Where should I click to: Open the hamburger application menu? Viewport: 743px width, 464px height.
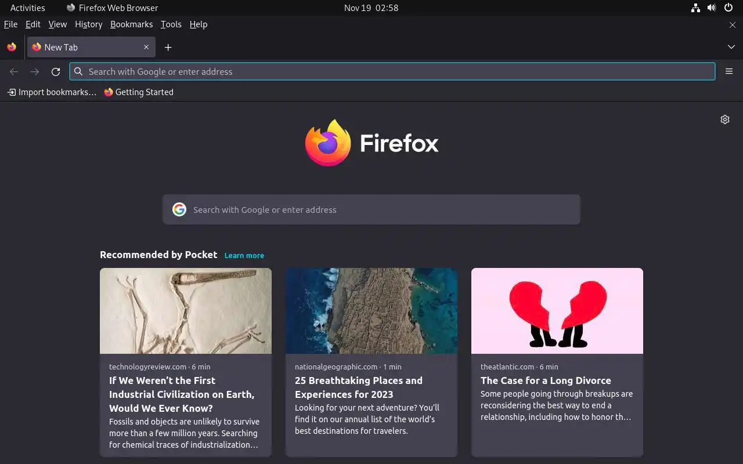coord(729,71)
